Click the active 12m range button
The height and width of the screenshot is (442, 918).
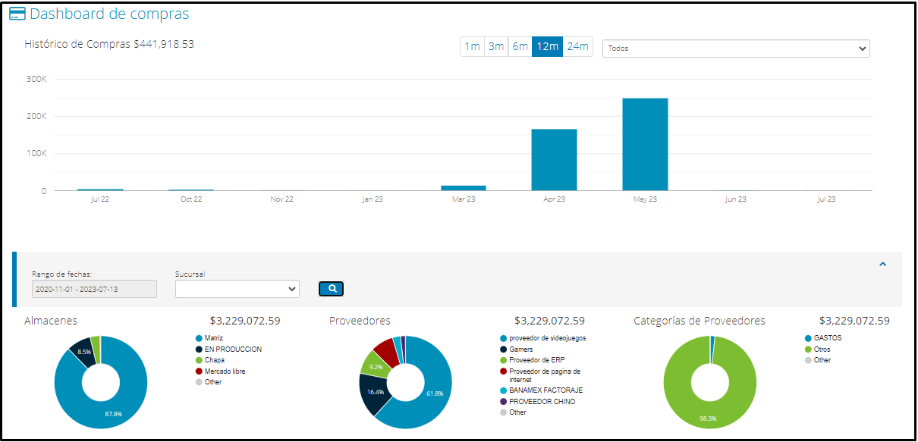point(547,46)
